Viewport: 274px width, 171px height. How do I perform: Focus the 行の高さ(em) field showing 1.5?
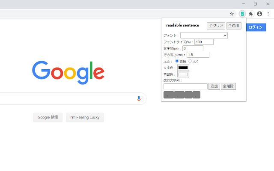tap(198, 55)
